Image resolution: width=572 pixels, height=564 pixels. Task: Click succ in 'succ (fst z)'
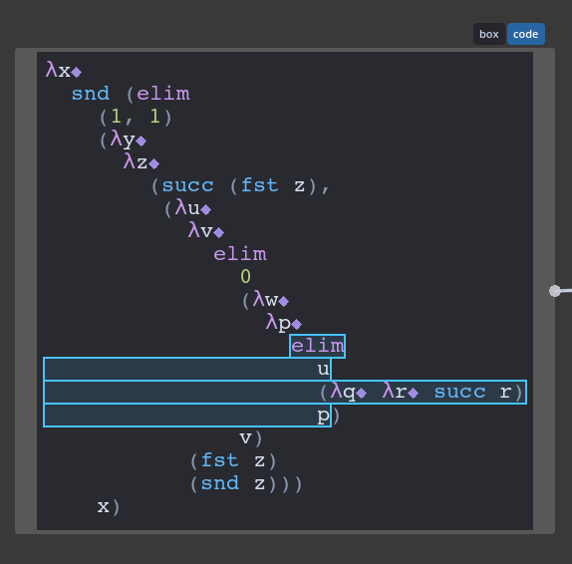coord(187,185)
